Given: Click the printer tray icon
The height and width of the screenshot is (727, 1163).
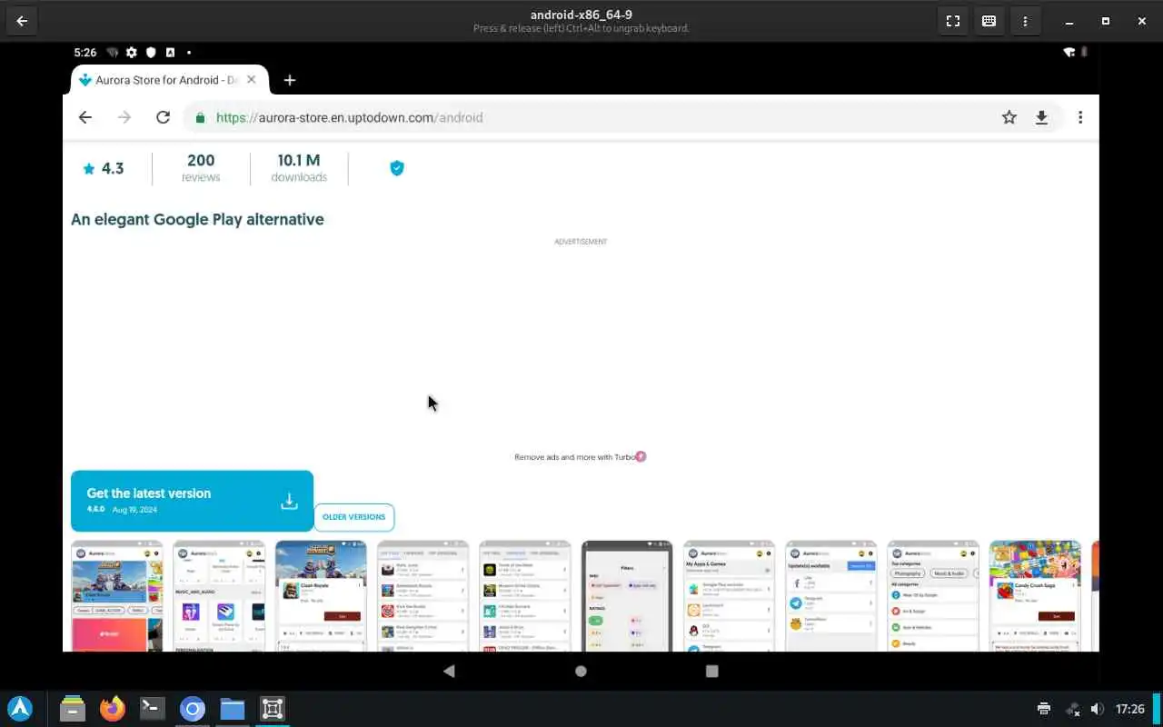Looking at the screenshot, I should coord(1044,709).
